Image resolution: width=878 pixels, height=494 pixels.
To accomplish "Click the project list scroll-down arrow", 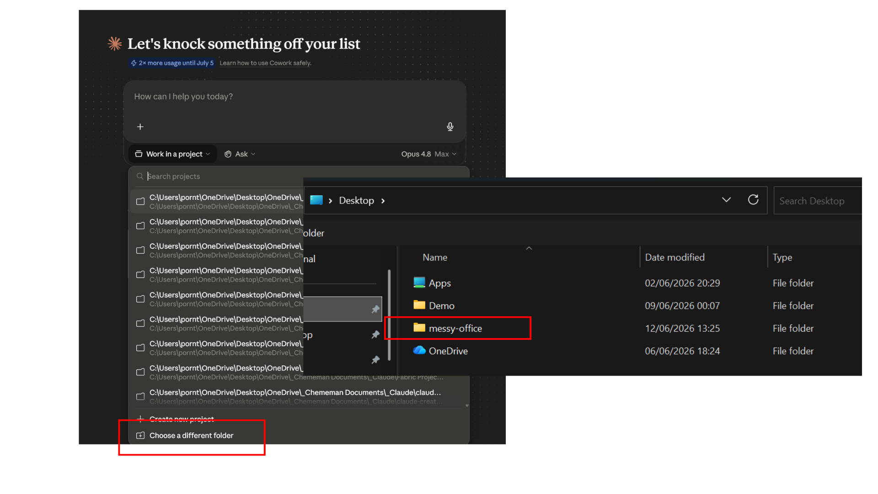I will pyautogui.click(x=467, y=406).
